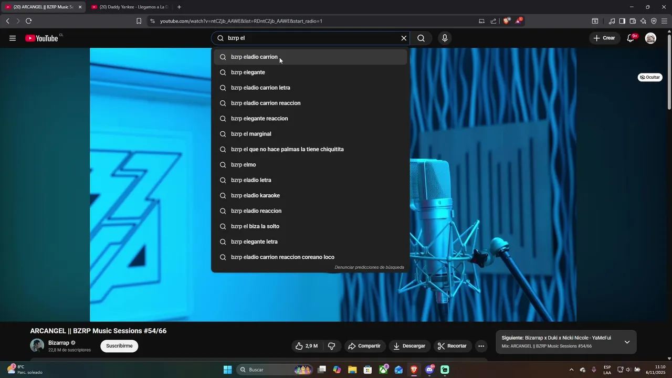Choose 'bzrp eladio letra' suggestion
This screenshot has height=378, width=672.
click(310, 180)
